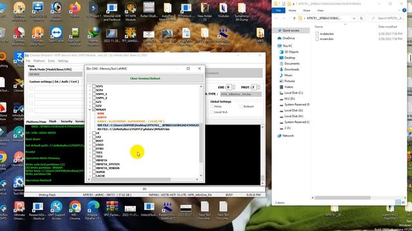Switch to the Flash tab

pos(53,121)
